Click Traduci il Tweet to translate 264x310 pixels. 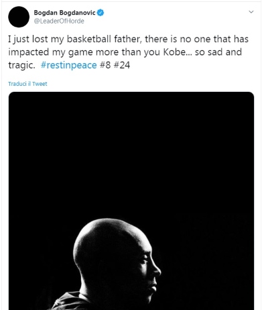[x=27, y=84]
